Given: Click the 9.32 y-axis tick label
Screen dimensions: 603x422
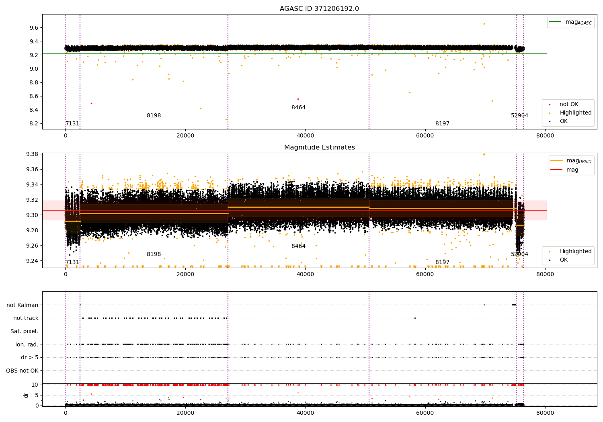Looking at the screenshot, I should [32, 200].
